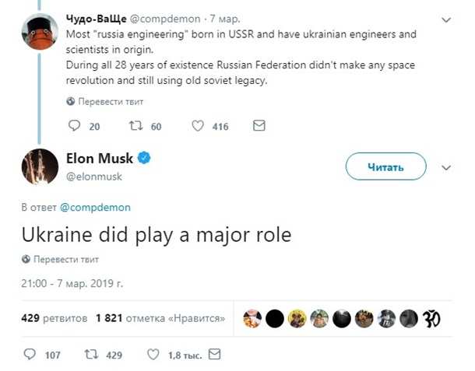Like the compdemon tweet
Image resolution: width=475 pixels, height=371 pixels.
coord(198,126)
